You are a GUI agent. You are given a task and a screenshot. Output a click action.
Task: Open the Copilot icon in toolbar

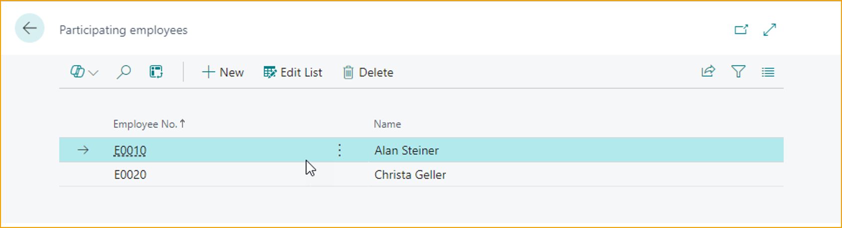77,72
